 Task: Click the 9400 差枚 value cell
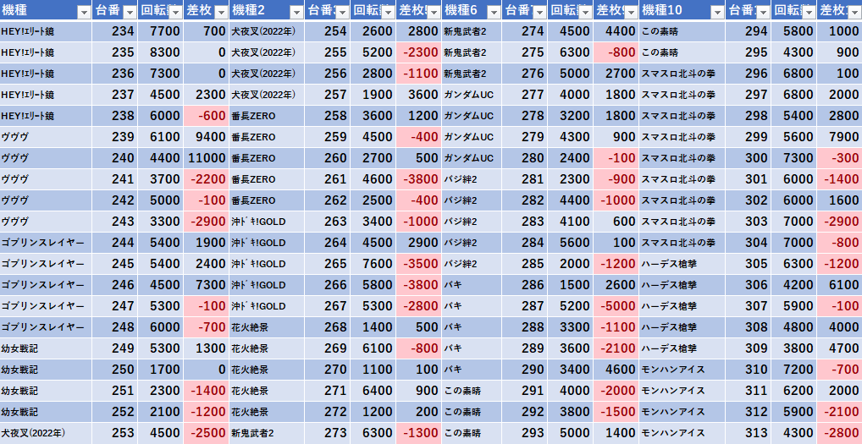pyautogui.click(x=206, y=137)
